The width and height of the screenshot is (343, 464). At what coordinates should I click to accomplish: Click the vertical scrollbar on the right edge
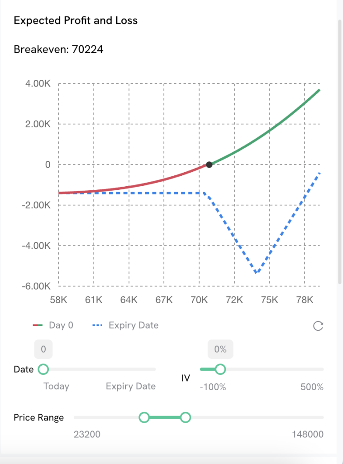[340, 150]
